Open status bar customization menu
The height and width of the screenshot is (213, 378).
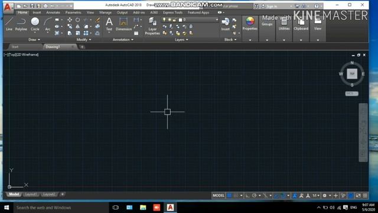click(x=365, y=196)
